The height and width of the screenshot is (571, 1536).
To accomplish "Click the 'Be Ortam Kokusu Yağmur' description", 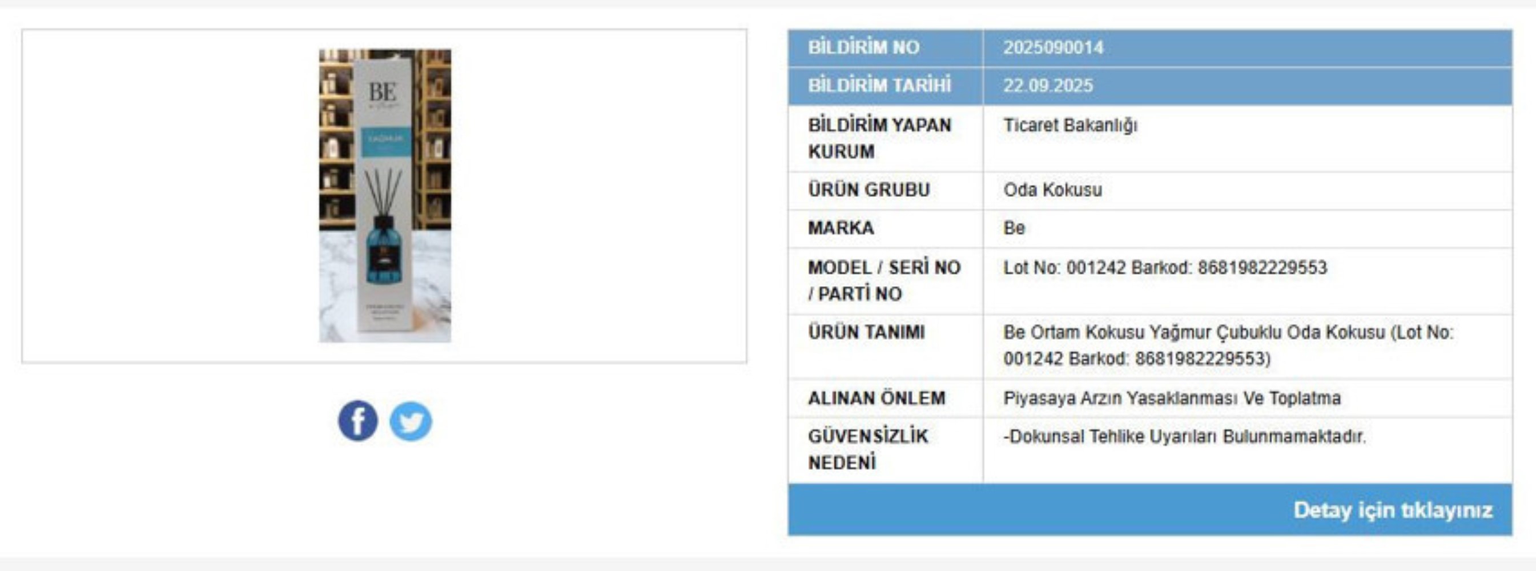I will tap(1228, 345).
